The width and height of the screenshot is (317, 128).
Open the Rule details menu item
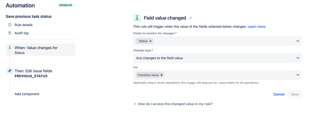23,25
